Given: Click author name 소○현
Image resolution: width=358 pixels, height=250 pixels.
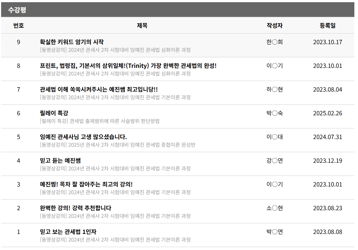Looking at the screenshot, I should (275, 208).
